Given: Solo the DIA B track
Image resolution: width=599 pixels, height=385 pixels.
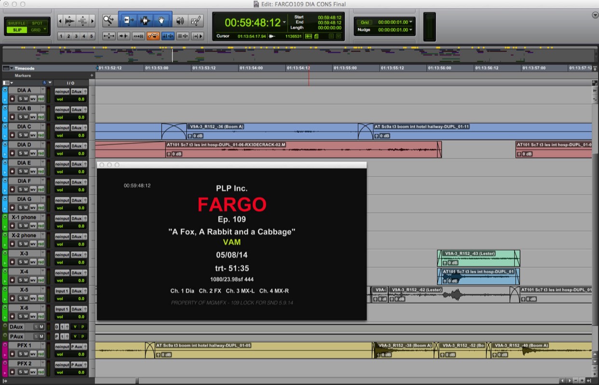Looking at the screenshot, I should click(20, 117).
